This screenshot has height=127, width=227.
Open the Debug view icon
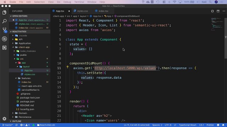click(x=4, y=39)
